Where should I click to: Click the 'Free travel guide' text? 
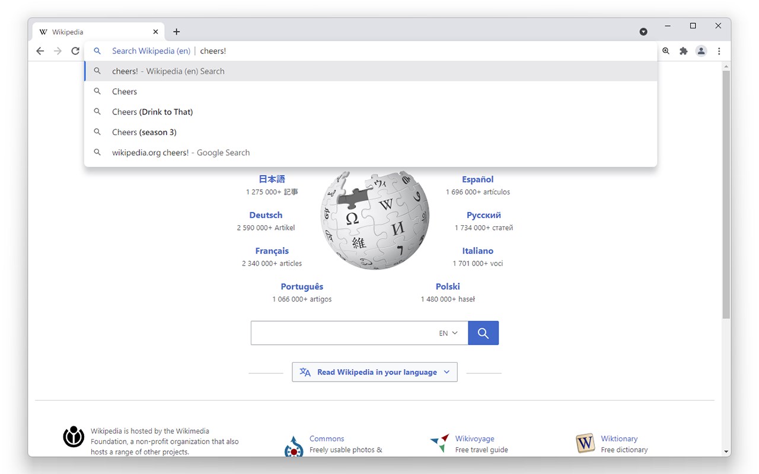[481, 450]
